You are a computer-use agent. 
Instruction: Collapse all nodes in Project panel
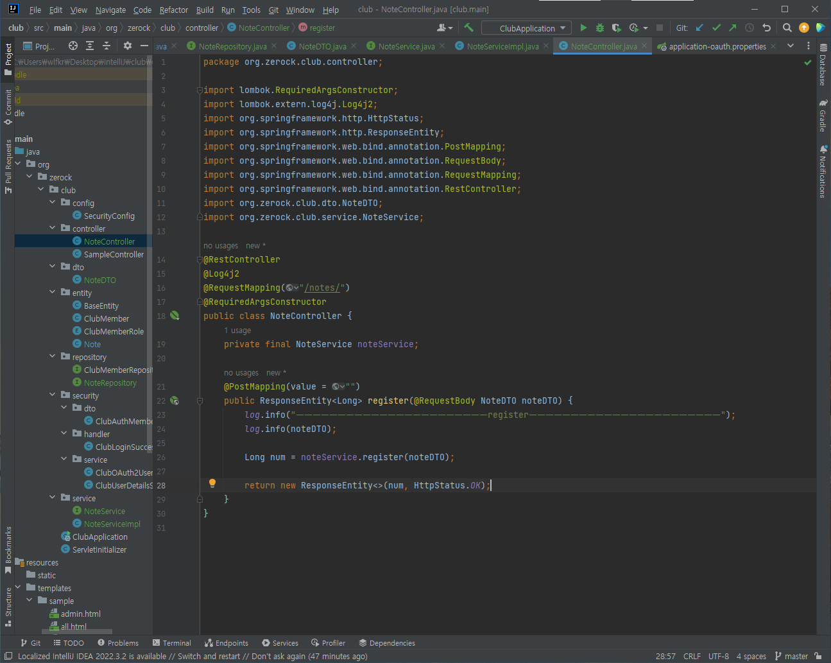click(107, 46)
